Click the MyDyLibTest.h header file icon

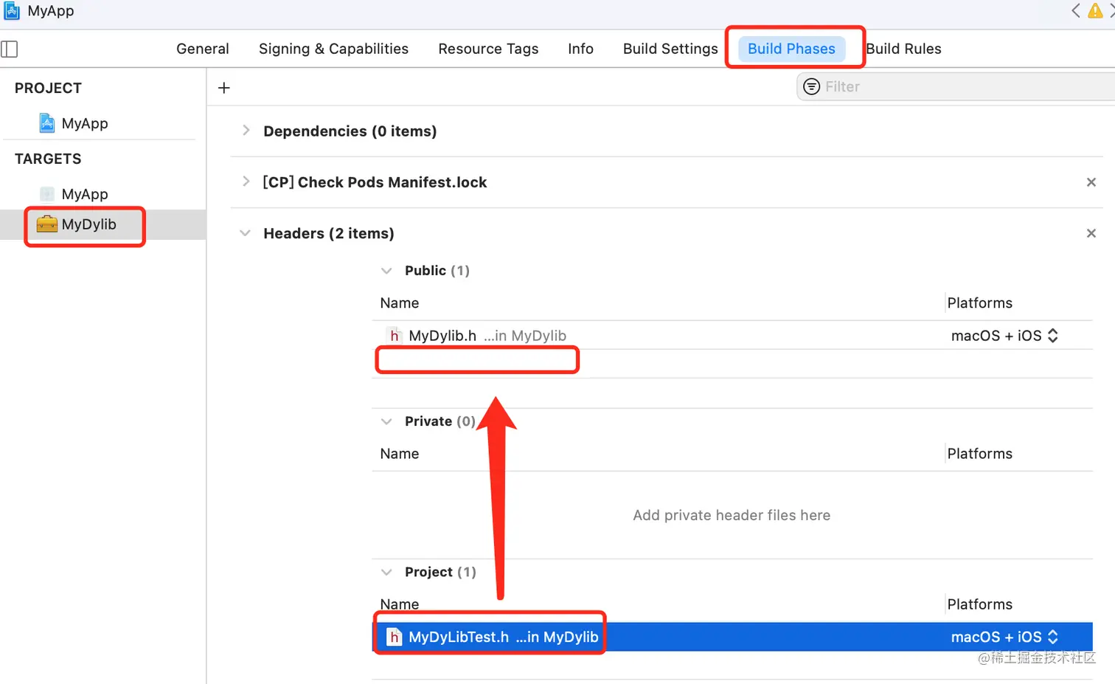(x=395, y=637)
